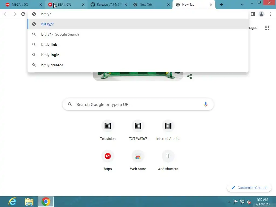Open the TXT W8To7 shortcut
This screenshot has width=276, height=207.
pos(138,130)
